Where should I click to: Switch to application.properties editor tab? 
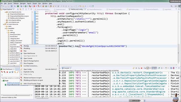[134, 9]
